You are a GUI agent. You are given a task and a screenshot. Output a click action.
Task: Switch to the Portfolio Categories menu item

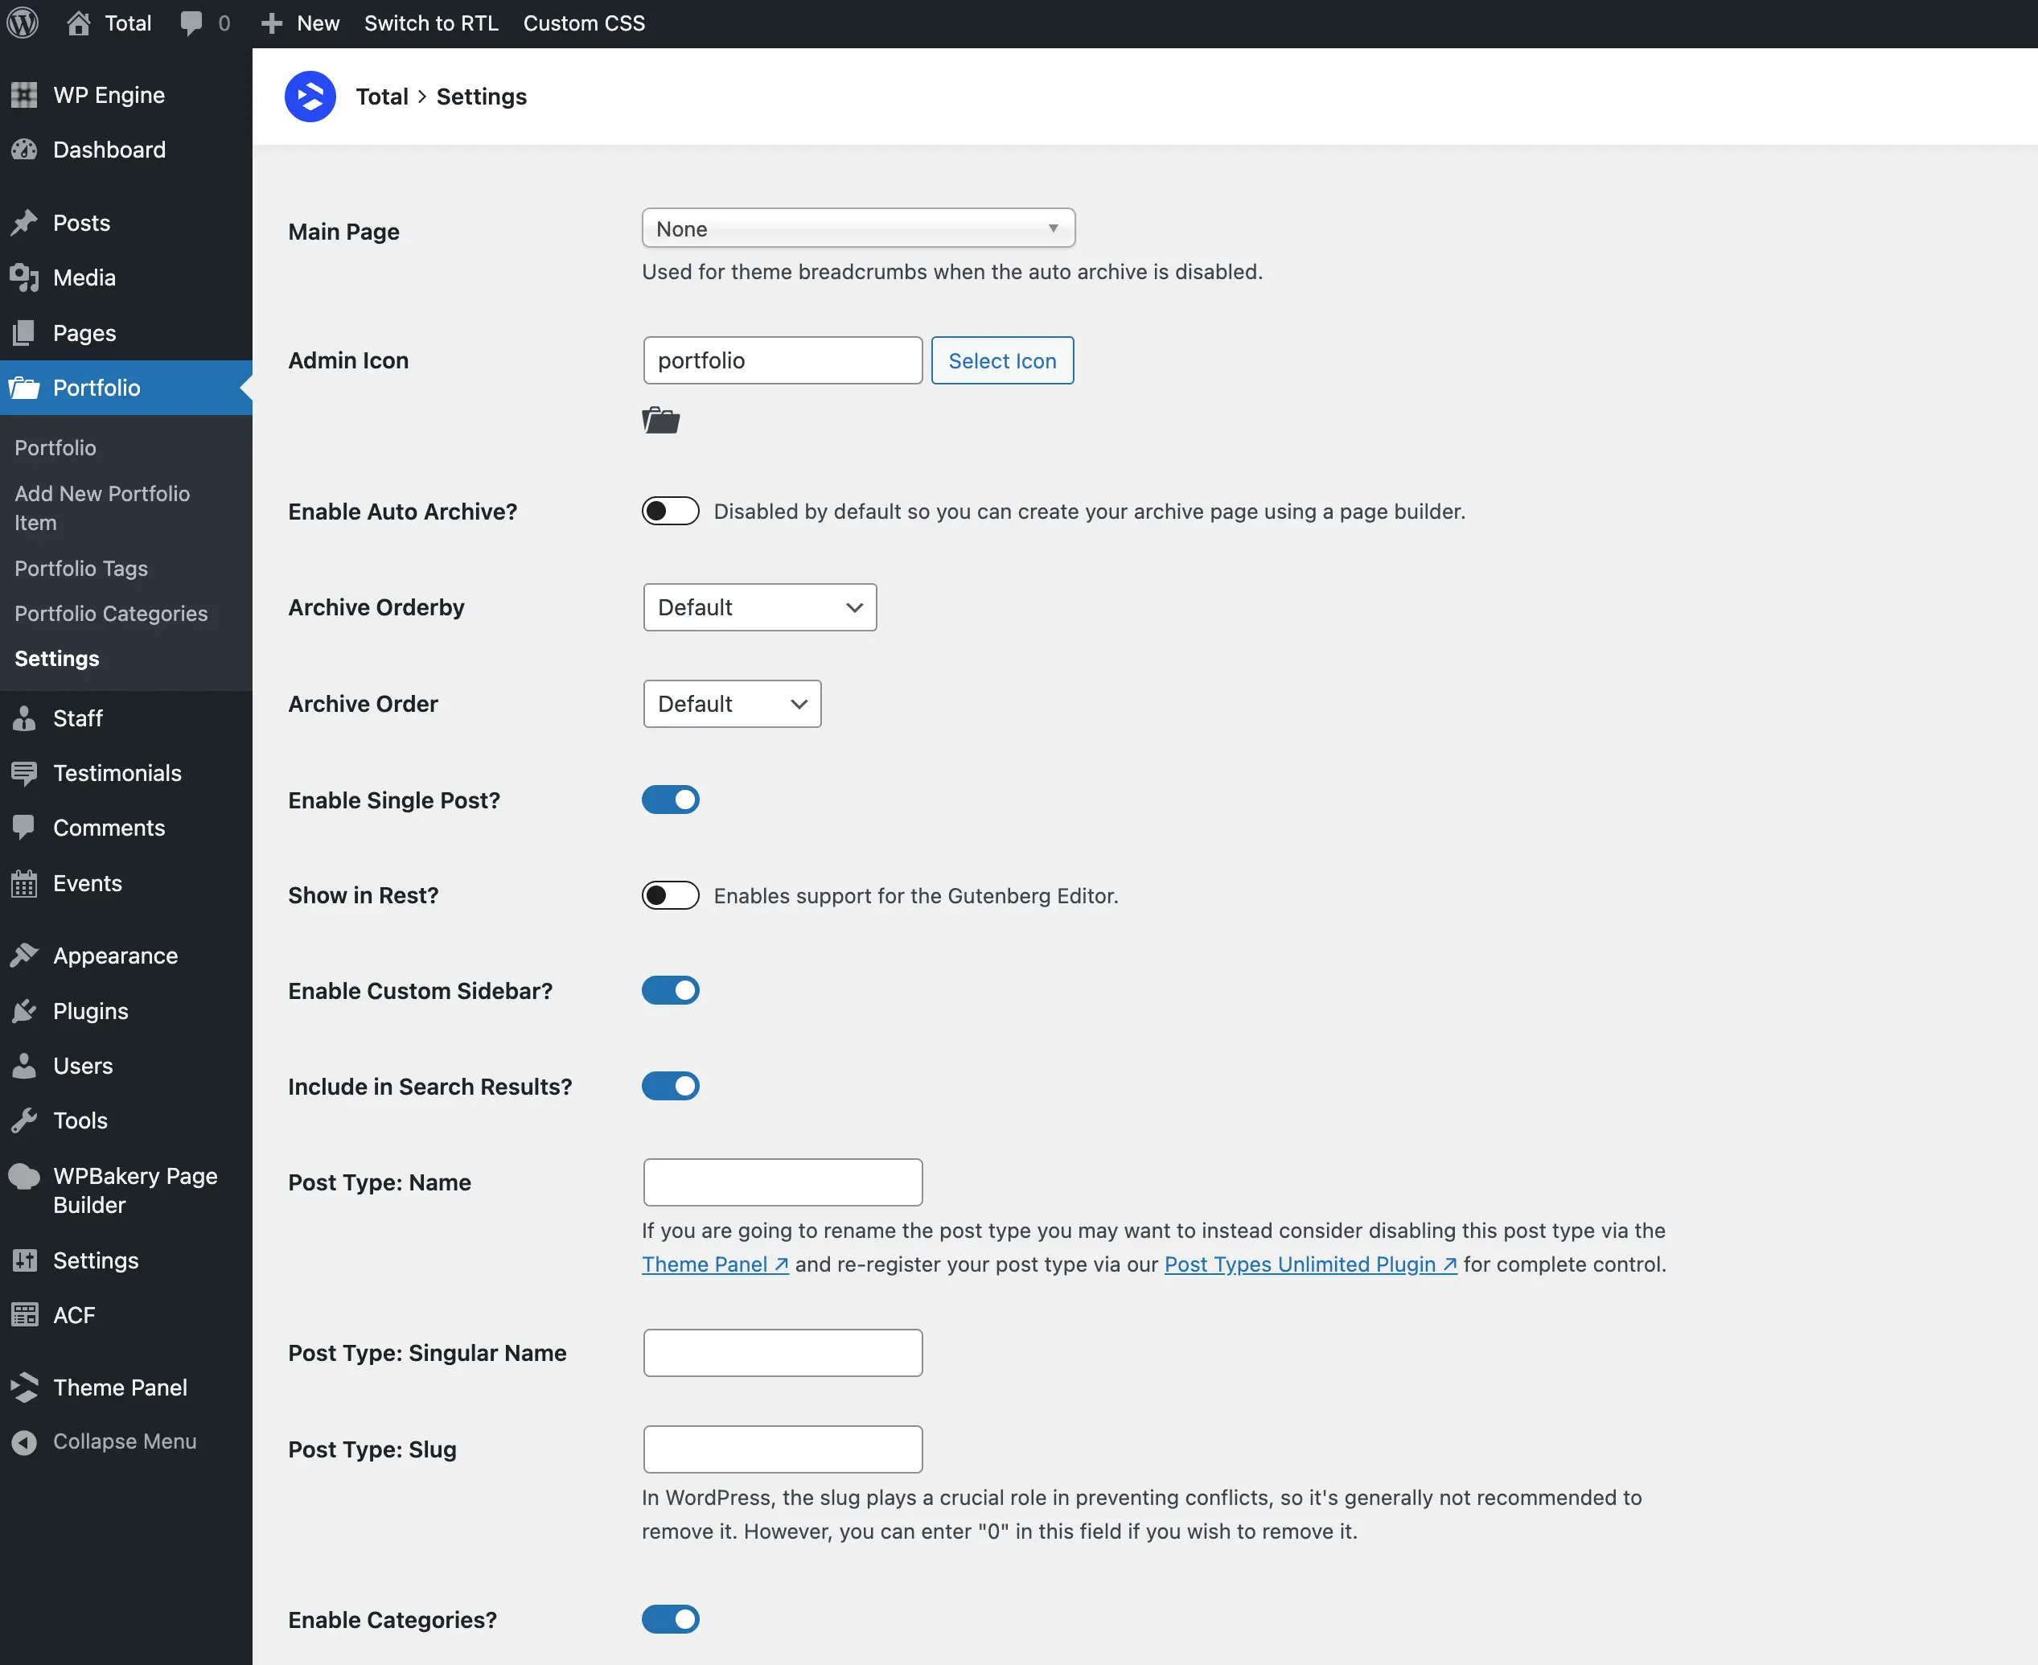(110, 613)
